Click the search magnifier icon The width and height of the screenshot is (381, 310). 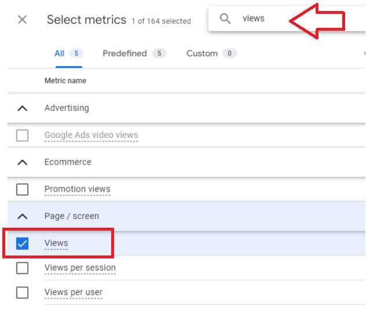pos(225,19)
